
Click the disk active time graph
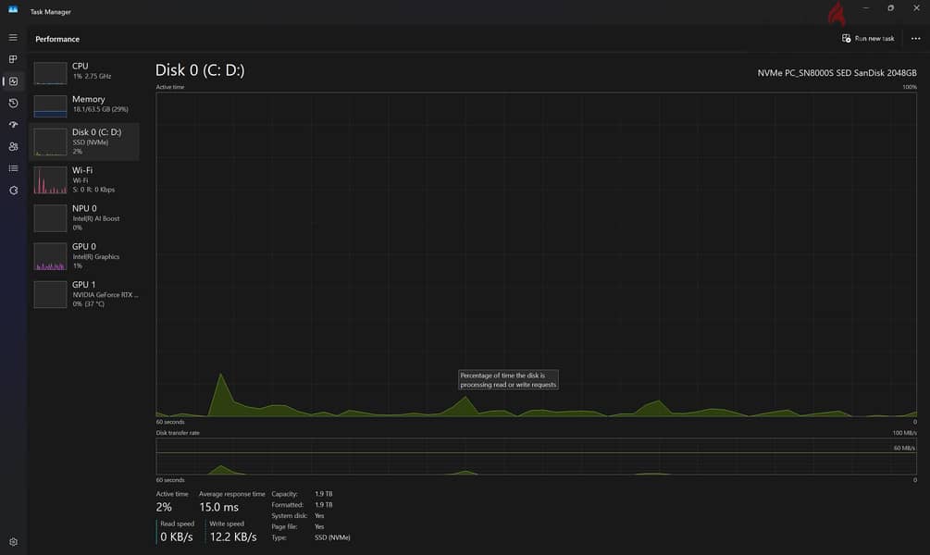536,254
